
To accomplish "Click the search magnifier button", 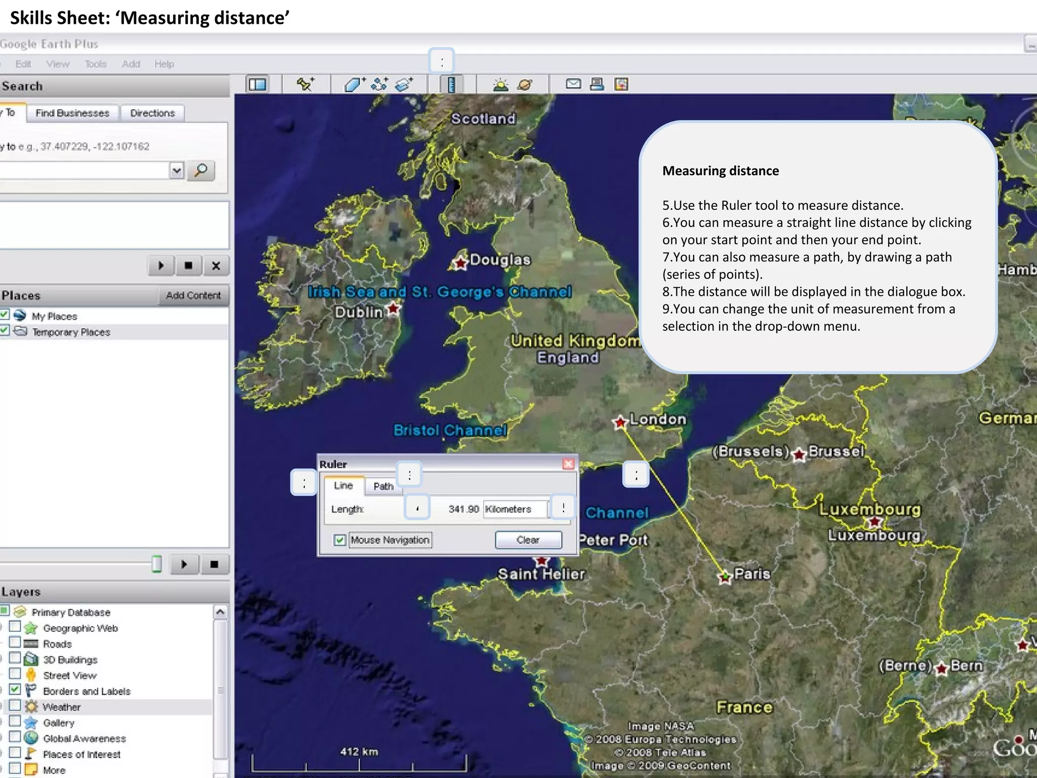I will click(201, 170).
